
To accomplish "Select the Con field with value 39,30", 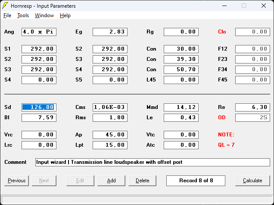I will click(181, 59).
